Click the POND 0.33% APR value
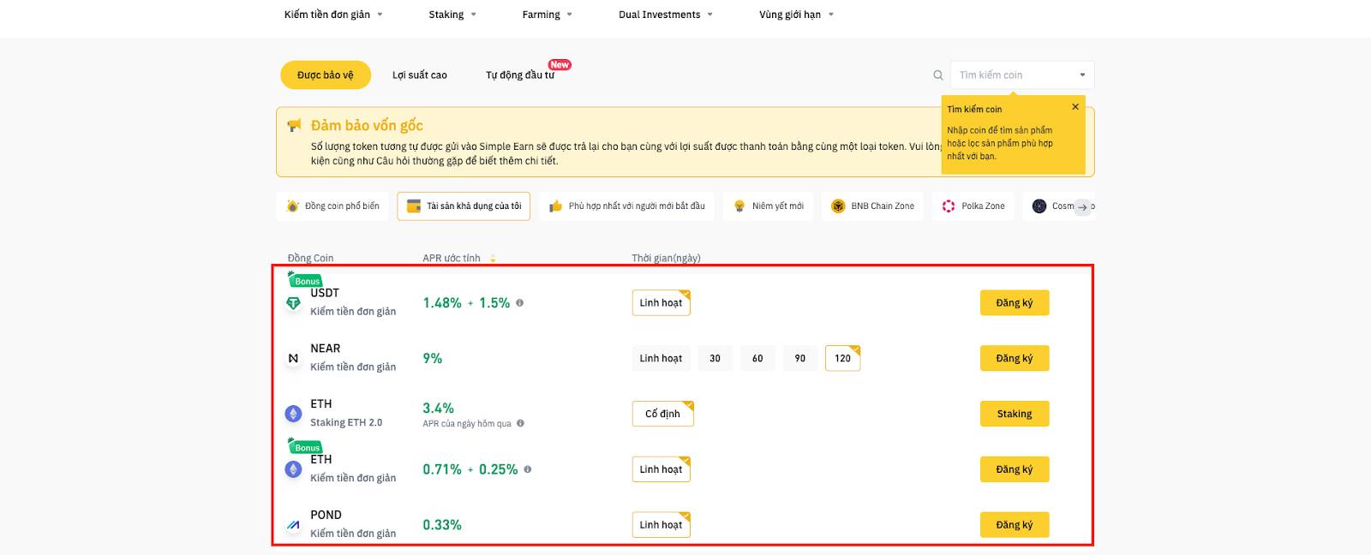 pyautogui.click(x=442, y=525)
